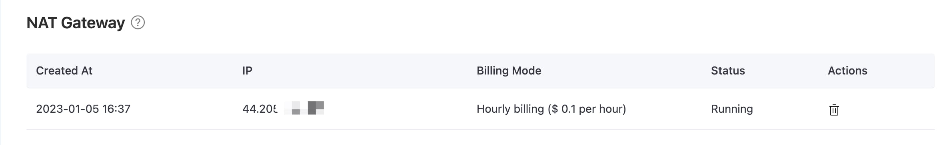Click the Running status value
The width and height of the screenshot is (943, 145).
click(x=732, y=109)
